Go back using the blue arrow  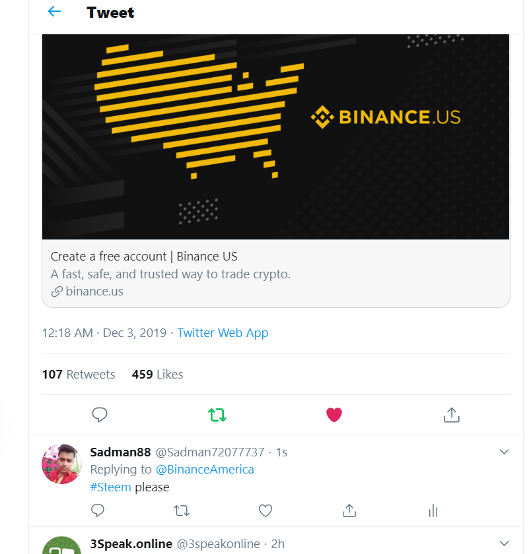(x=54, y=12)
